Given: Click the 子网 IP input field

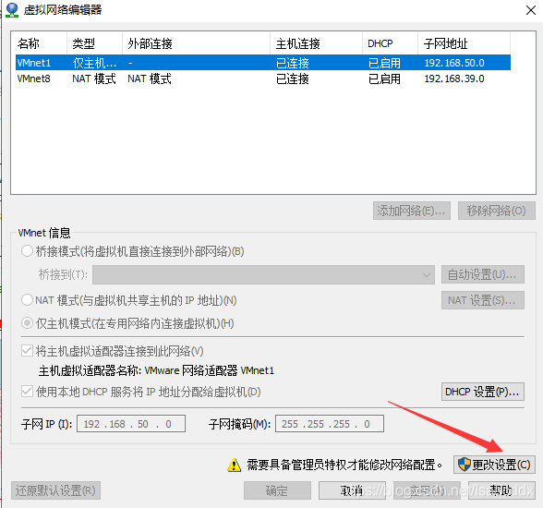Looking at the screenshot, I should pos(131,424).
